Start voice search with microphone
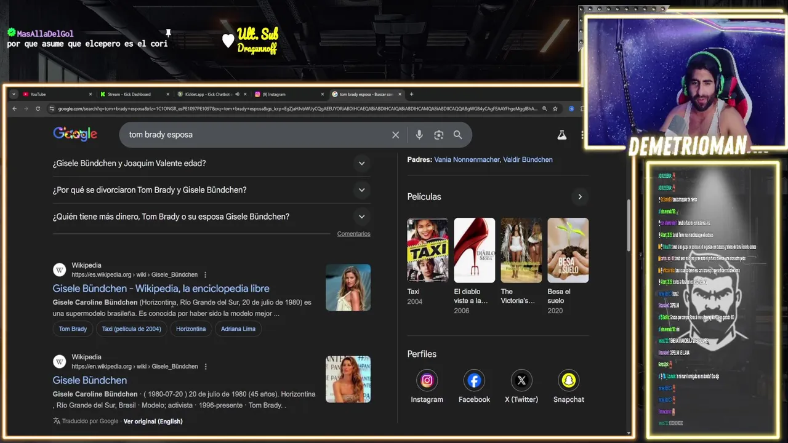The height and width of the screenshot is (443, 788). (419, 135)
